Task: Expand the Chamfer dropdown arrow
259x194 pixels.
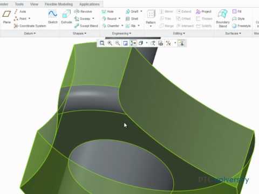Action: 122,26
